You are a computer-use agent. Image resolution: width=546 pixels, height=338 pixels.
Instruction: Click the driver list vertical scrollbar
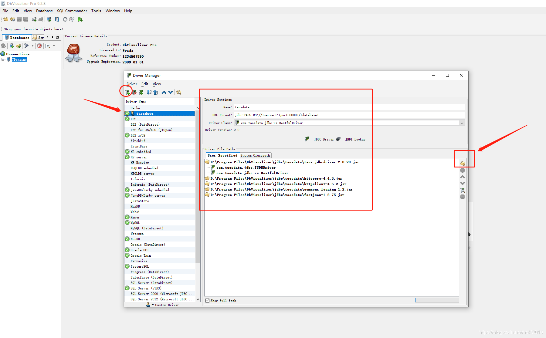(198, 187)
